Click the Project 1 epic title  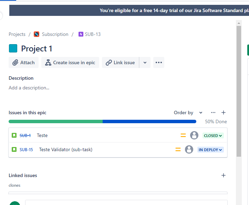point(37,49)
